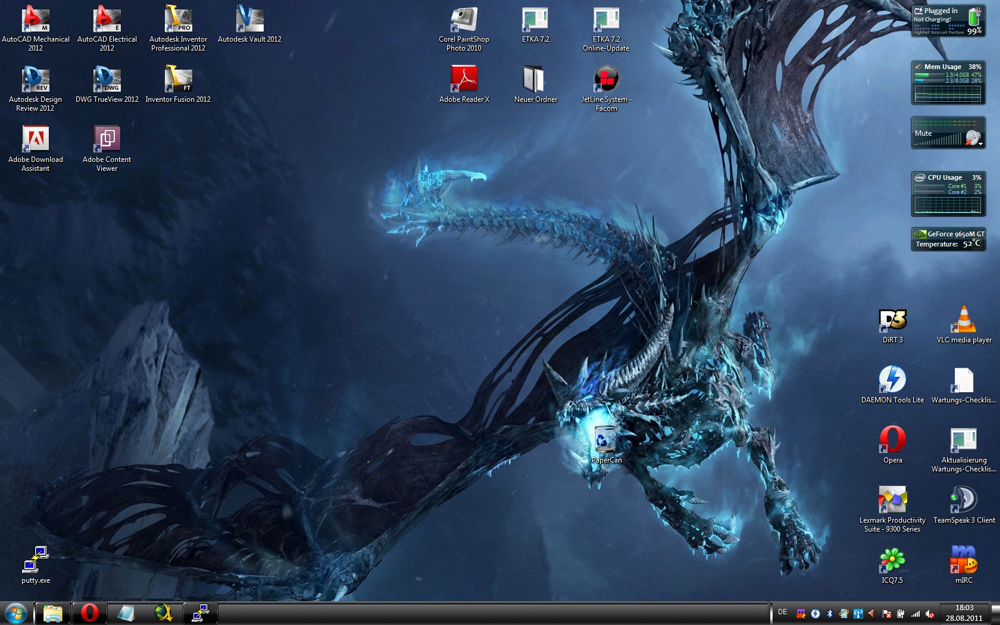Select the Autodesk Vault 2012 icon
Screen dimensions: 1000x625
249,24
